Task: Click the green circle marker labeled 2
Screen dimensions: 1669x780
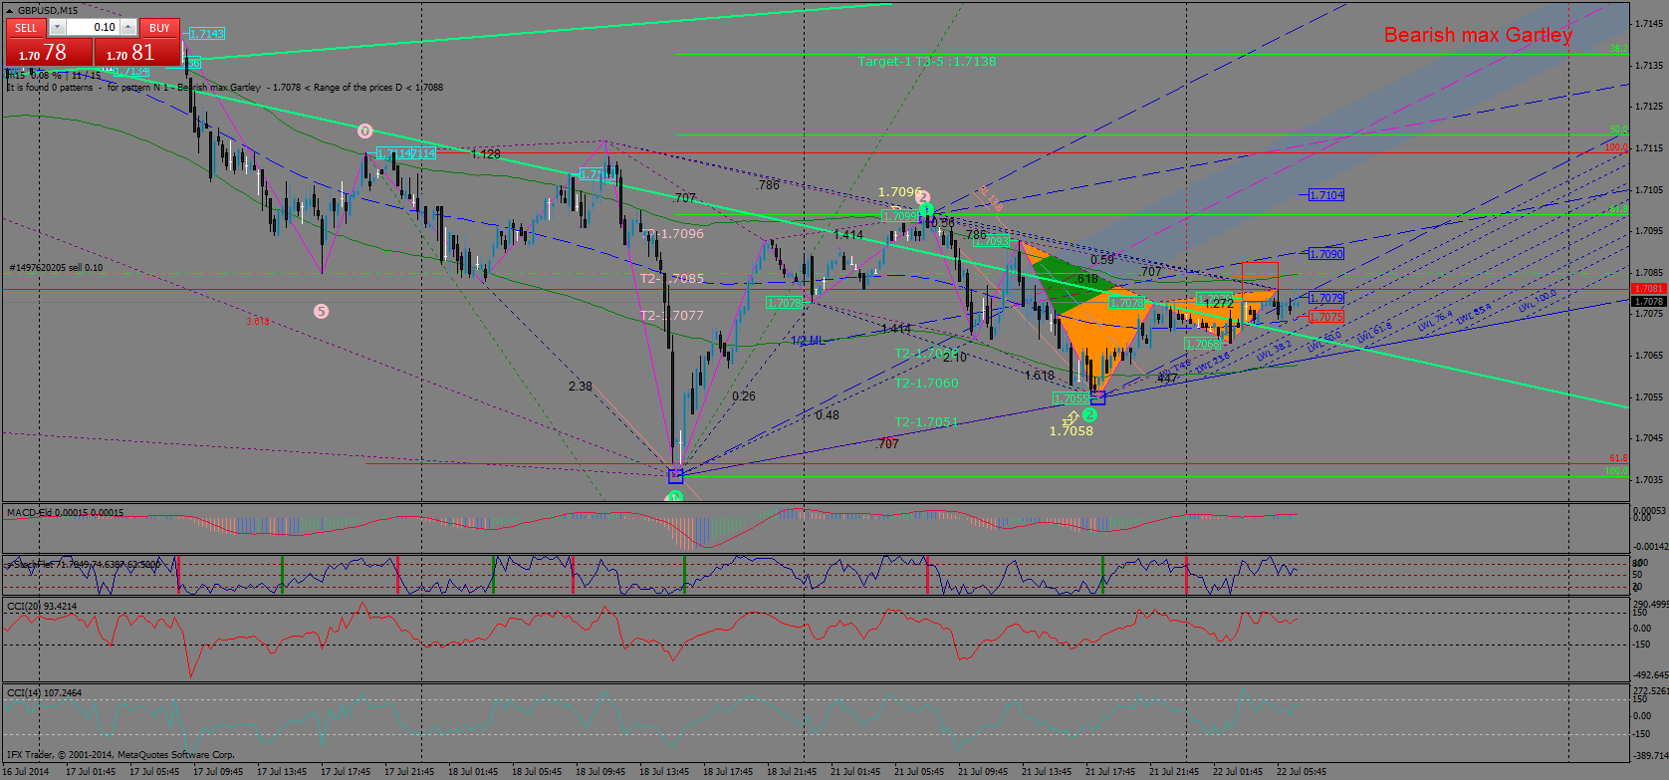Action: coord(1089,414)
